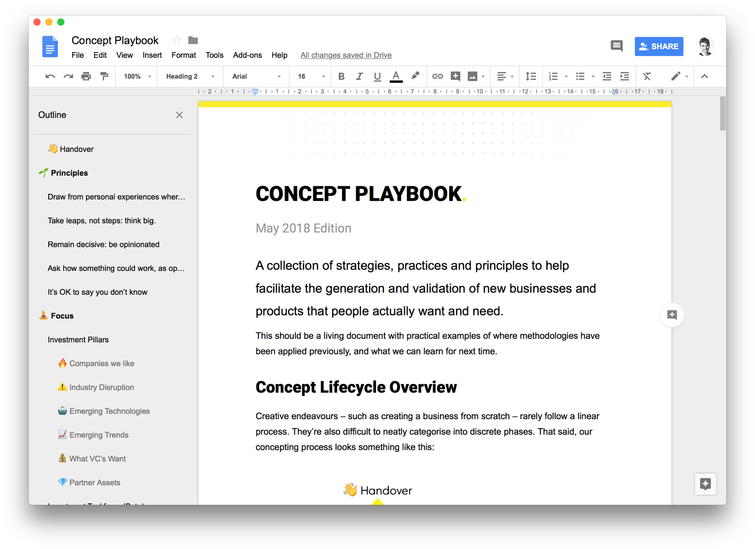Screen dimensions: 755x549
Task: Select Industry Disruption in the outline
Action: [x=96, y=387]
